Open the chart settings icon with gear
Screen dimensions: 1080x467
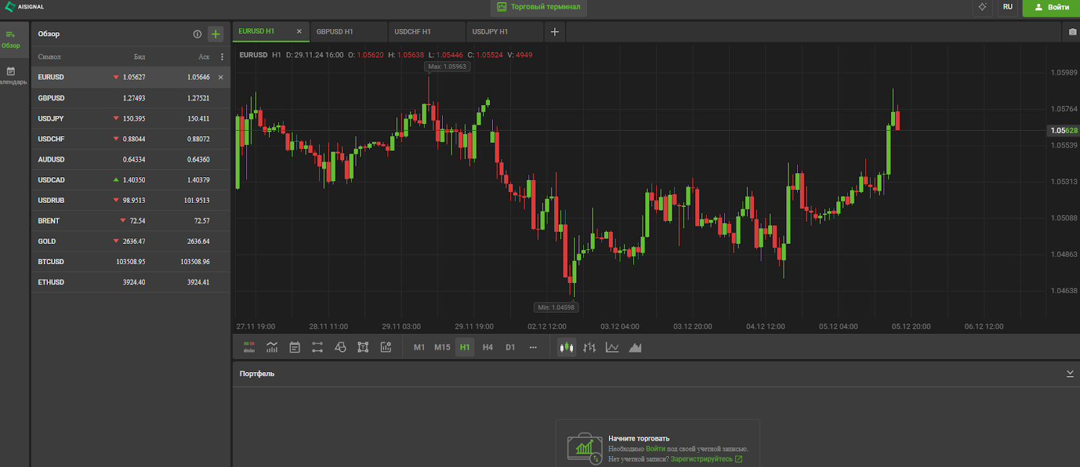[x=385, y=348]
